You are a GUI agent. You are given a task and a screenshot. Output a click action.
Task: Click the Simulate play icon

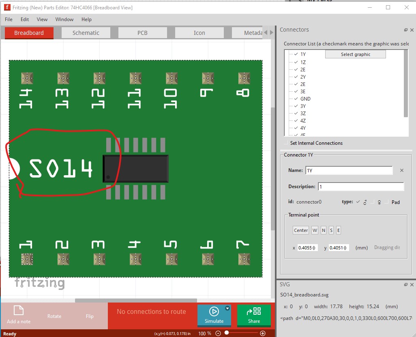click(x=214, y=311)
